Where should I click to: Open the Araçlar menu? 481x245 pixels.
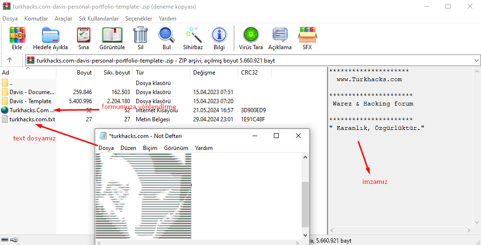point(64,19)
